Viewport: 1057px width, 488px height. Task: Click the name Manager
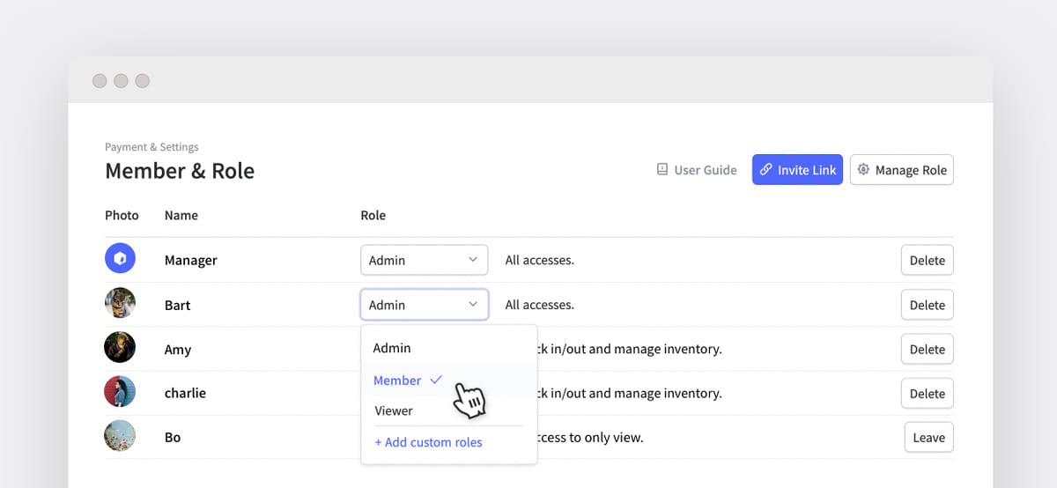click(x=191, y=260)
